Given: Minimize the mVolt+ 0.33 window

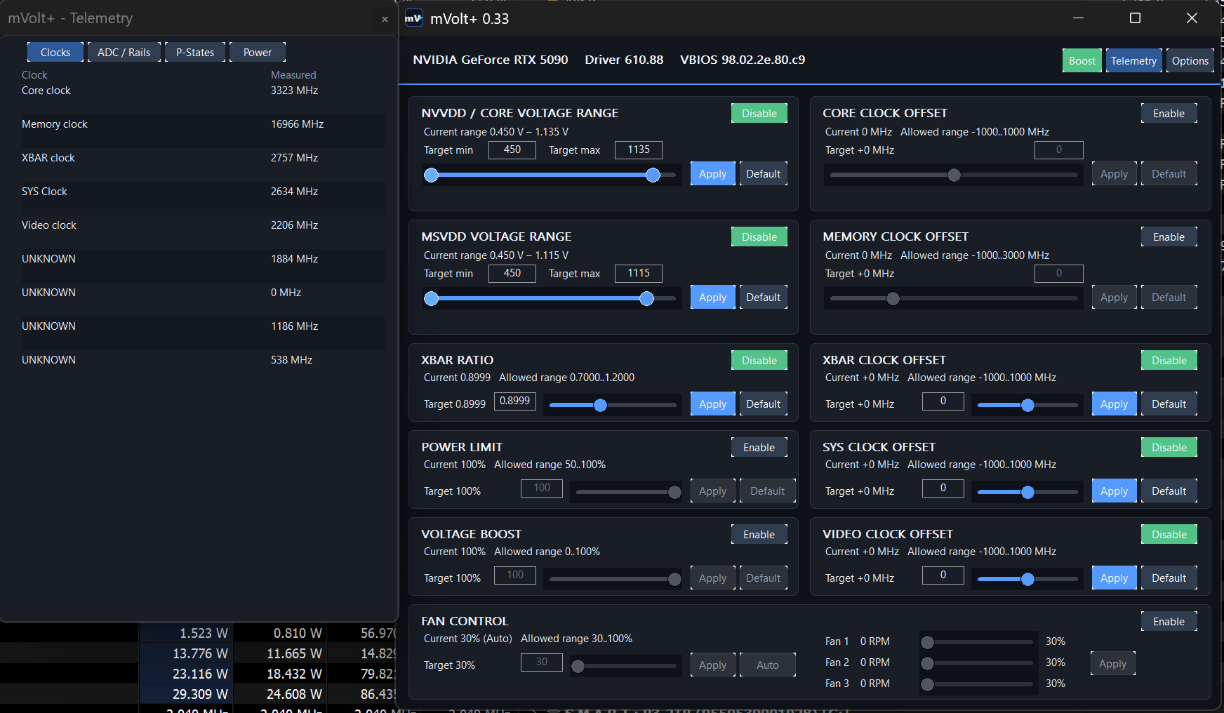Looking at the screenshot, I should pos(1079,18).
